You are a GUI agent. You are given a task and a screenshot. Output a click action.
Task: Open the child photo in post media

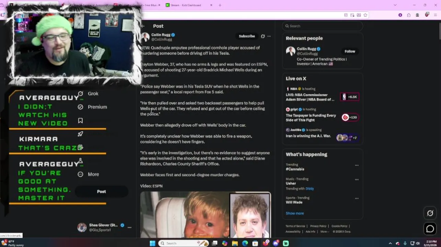point(185,215)
